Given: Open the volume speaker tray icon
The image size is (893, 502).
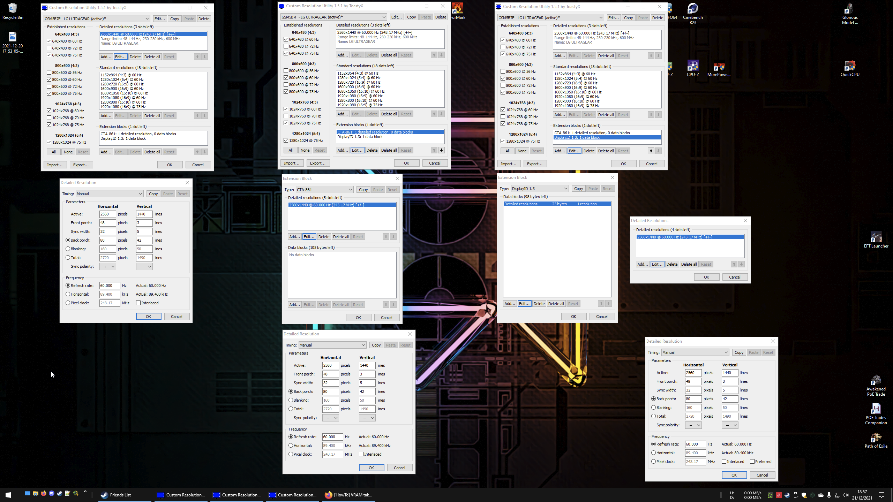Looking at the screenshot, I should click(x=845, y=495).
